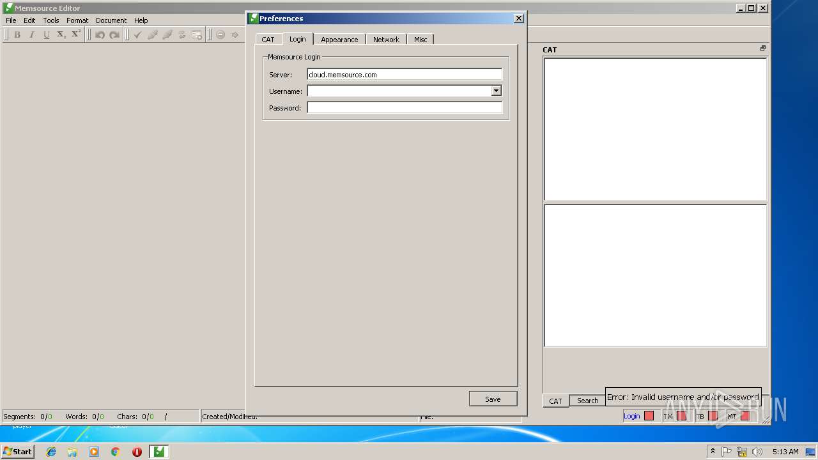
Task: Click the Action Center flag icon
Action: pyautogui.click(x=727, y=452)
